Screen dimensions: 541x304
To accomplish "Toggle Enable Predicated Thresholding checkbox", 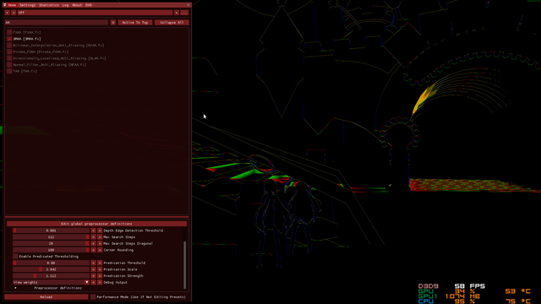I will [15, 257].
